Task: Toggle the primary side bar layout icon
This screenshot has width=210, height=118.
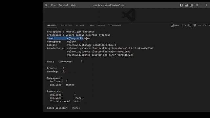Action: coord(181,5)
